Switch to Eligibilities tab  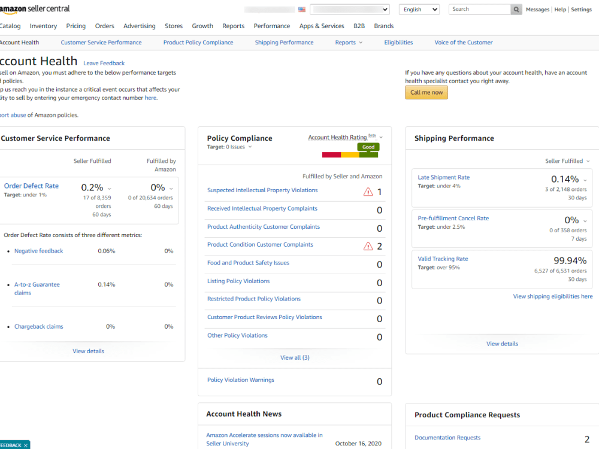[x=398, y=43]
